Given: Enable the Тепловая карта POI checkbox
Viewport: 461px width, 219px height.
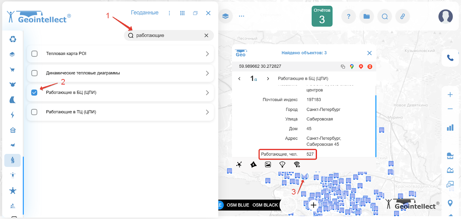Looking at the screenshot, I should point(35,54).
